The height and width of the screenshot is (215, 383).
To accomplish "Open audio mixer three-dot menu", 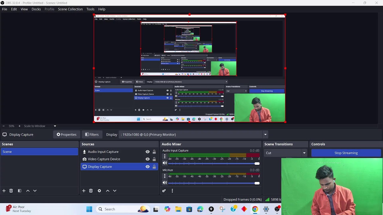I will pyautogui.click(x=172, y=191).
